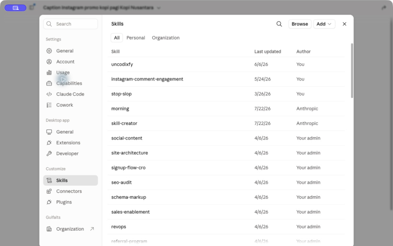Click the Cowork checklist icon
The height and width of the screenshot is (246, 393).
[49, 105]
